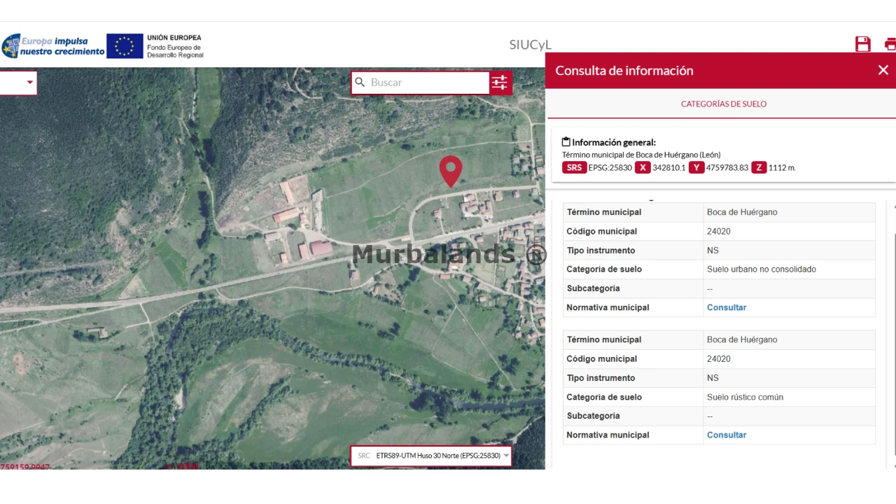The width and height of the screenshot is (896, 504).
Task: Click the Z elevation badge
Action: click(759, 167)
